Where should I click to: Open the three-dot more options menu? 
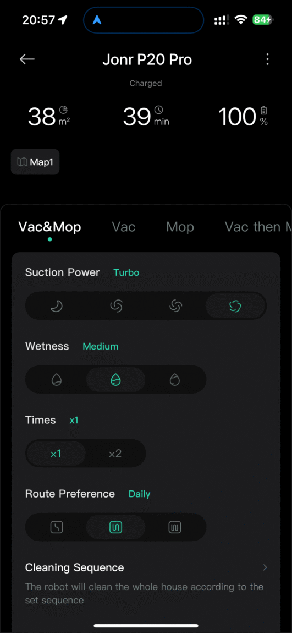pyautogui.click(x=267, y=59)
